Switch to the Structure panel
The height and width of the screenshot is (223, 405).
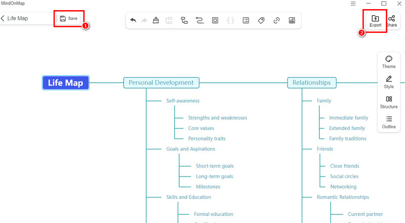[389, 102]
